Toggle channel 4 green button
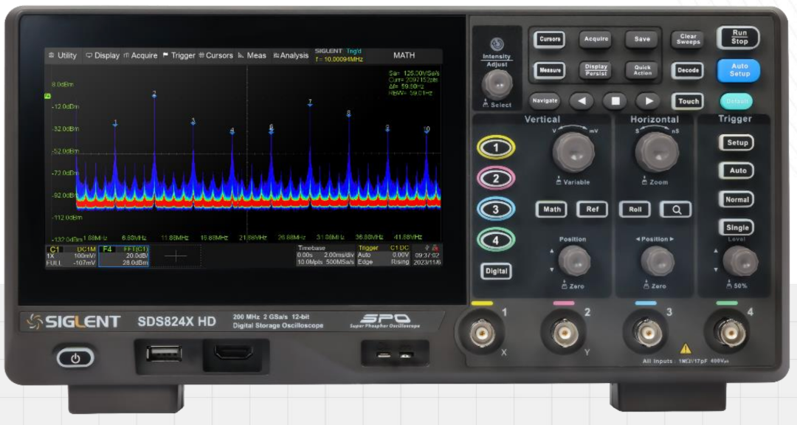Image resolution: width=797 pixels, height=425 pixels. pyautogui.click(x=496, y=240)
